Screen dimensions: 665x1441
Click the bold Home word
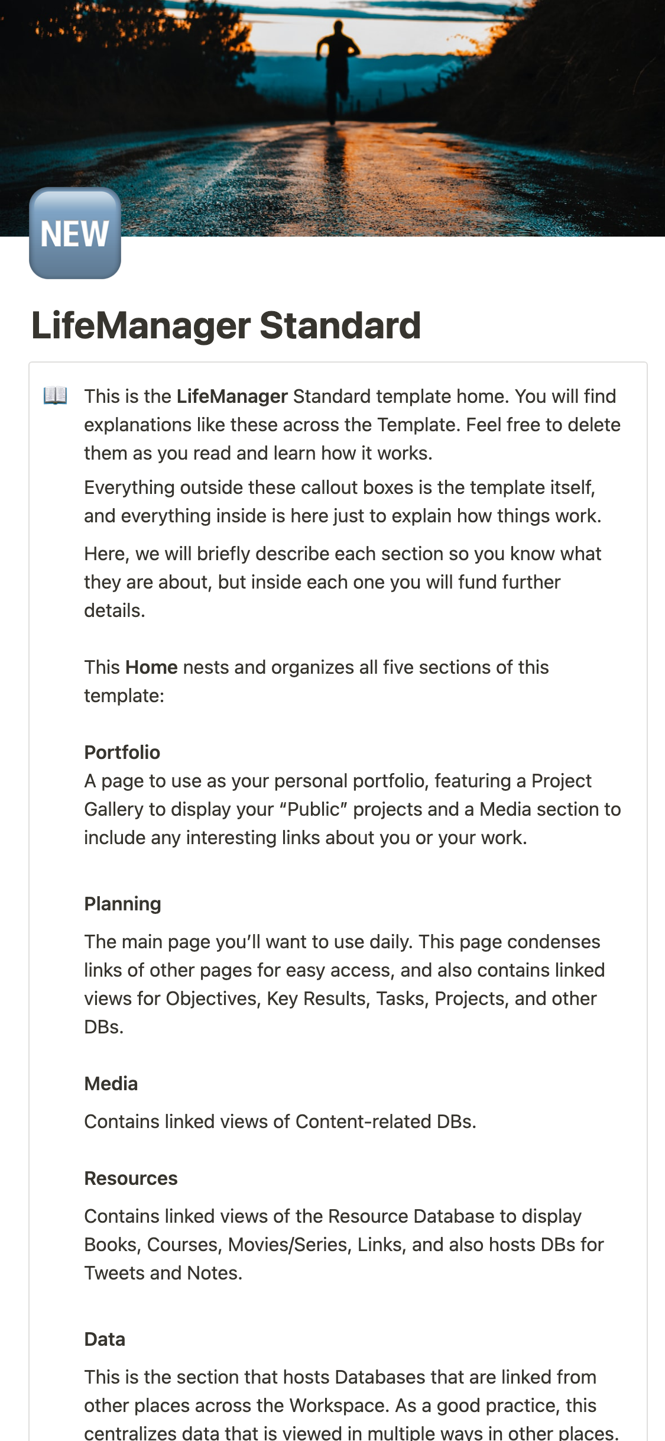click(151, 667)
